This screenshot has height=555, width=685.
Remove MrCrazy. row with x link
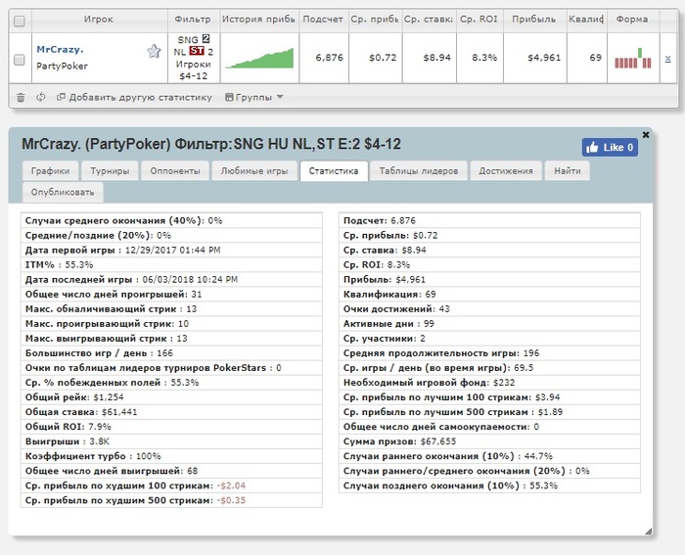tap(667, 58)
